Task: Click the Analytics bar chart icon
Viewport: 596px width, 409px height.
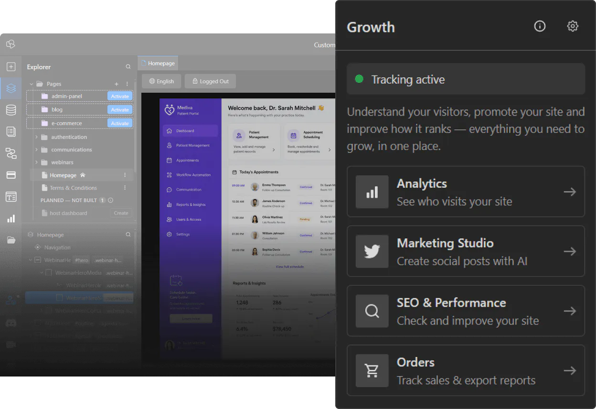Action: 372,192
